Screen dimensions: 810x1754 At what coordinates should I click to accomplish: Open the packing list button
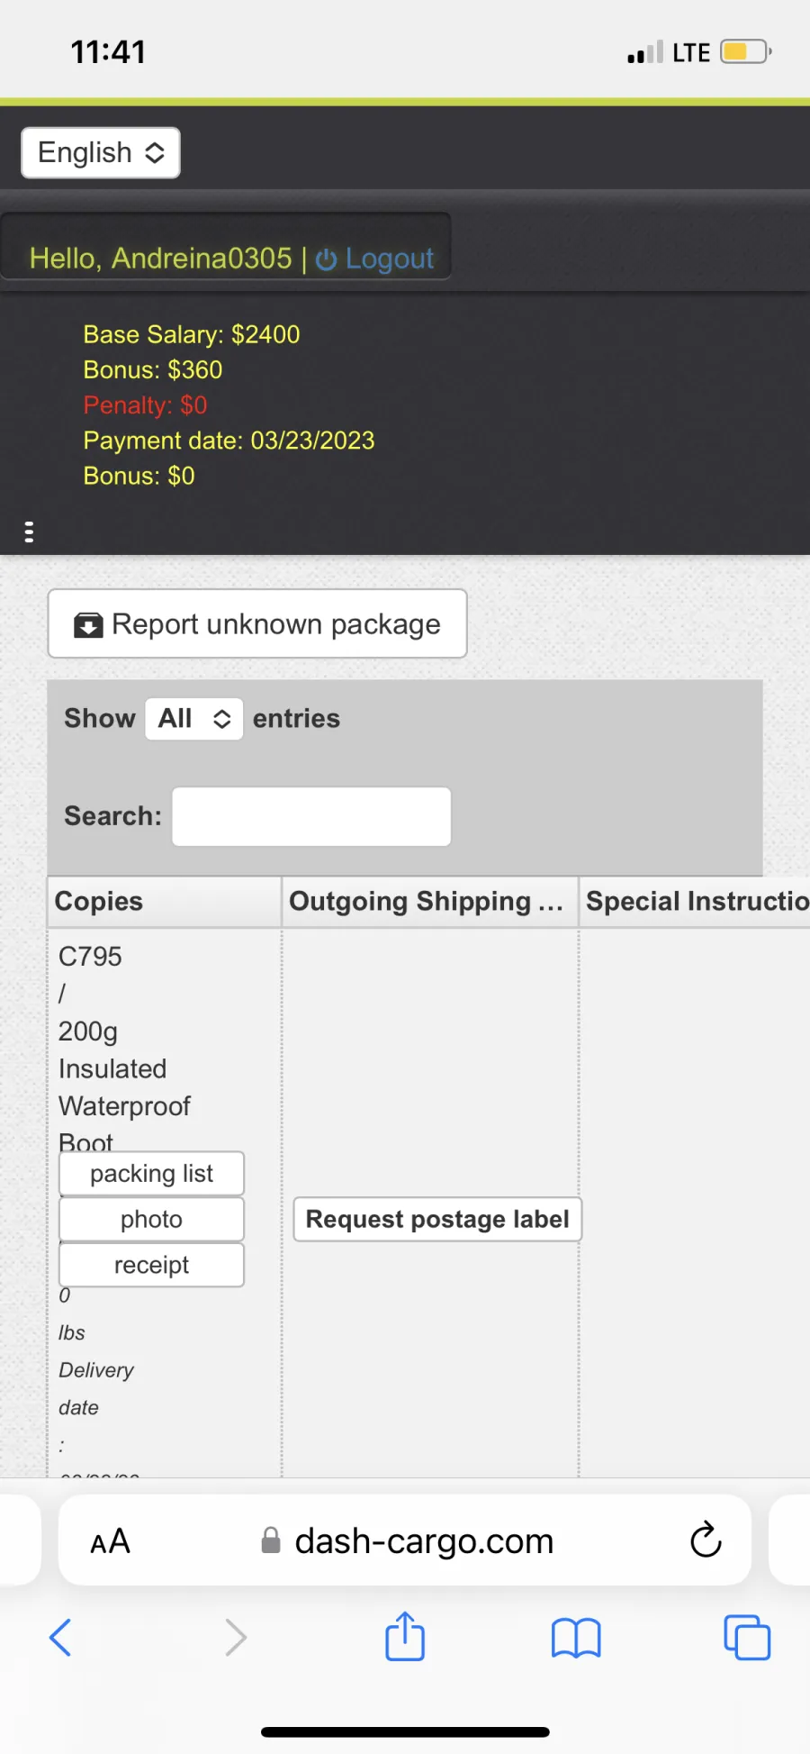coord(151,1174)
